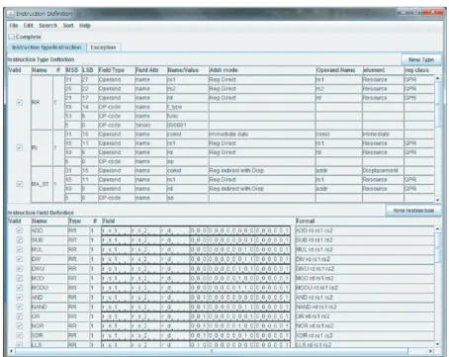Open the Help menu
Image resolution: width=449 pixels, height=357 pixels.
pos(85,26)
